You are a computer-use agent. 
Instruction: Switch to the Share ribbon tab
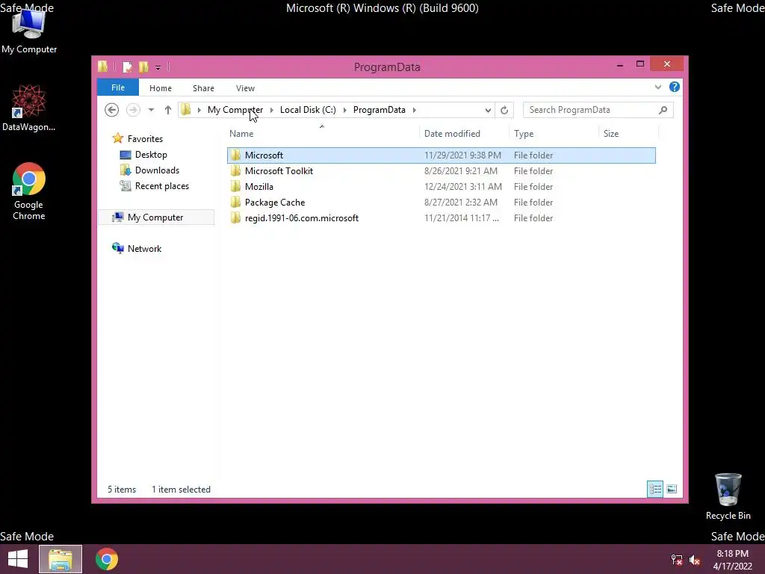[x=203, y=88]
